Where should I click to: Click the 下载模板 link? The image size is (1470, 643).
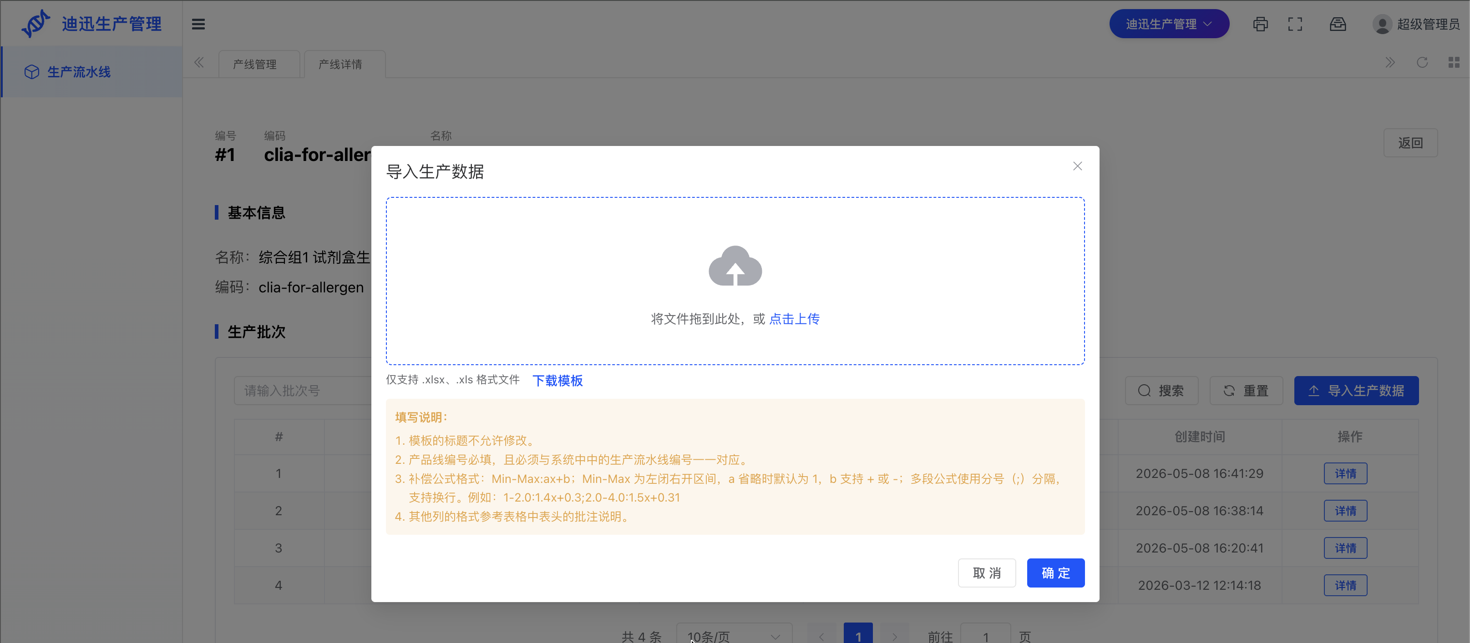[x=558, y=380]
